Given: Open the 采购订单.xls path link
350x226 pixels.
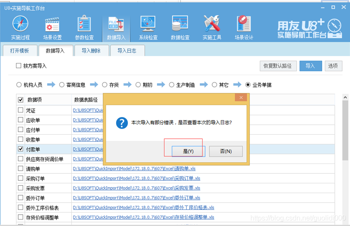Looking at the screenshot, I should [x=137, y=179].
